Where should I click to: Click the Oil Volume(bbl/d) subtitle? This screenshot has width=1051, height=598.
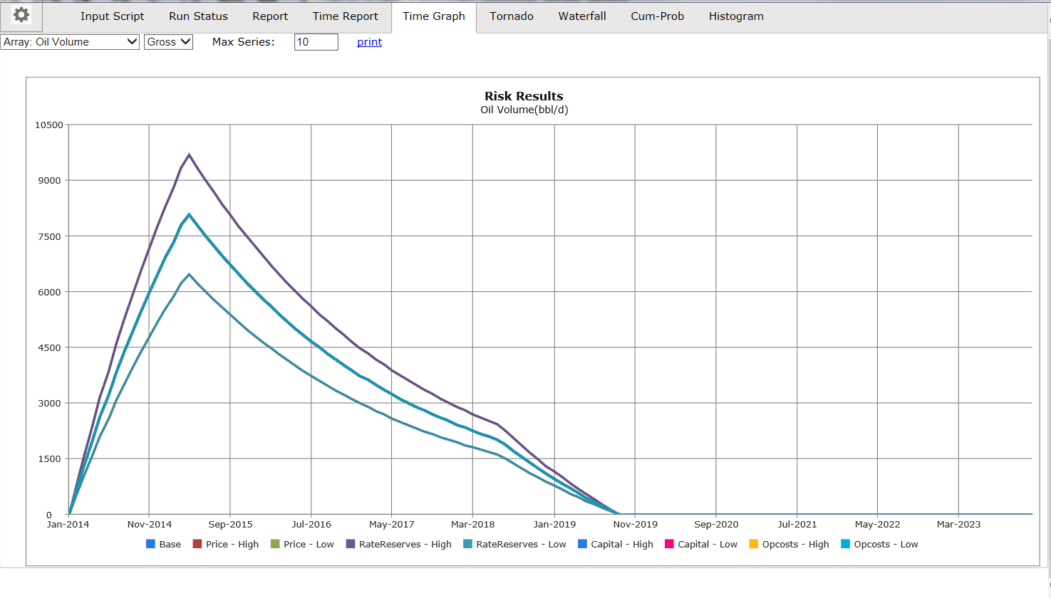click(x=524, y=110)
